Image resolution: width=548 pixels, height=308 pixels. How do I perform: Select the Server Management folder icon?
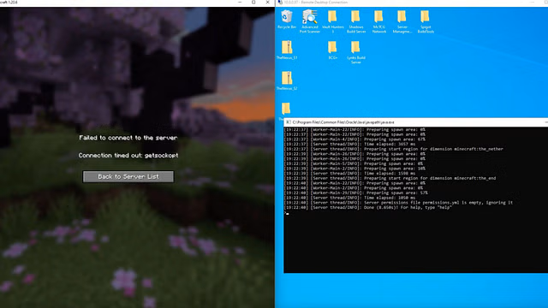point(402,21)
